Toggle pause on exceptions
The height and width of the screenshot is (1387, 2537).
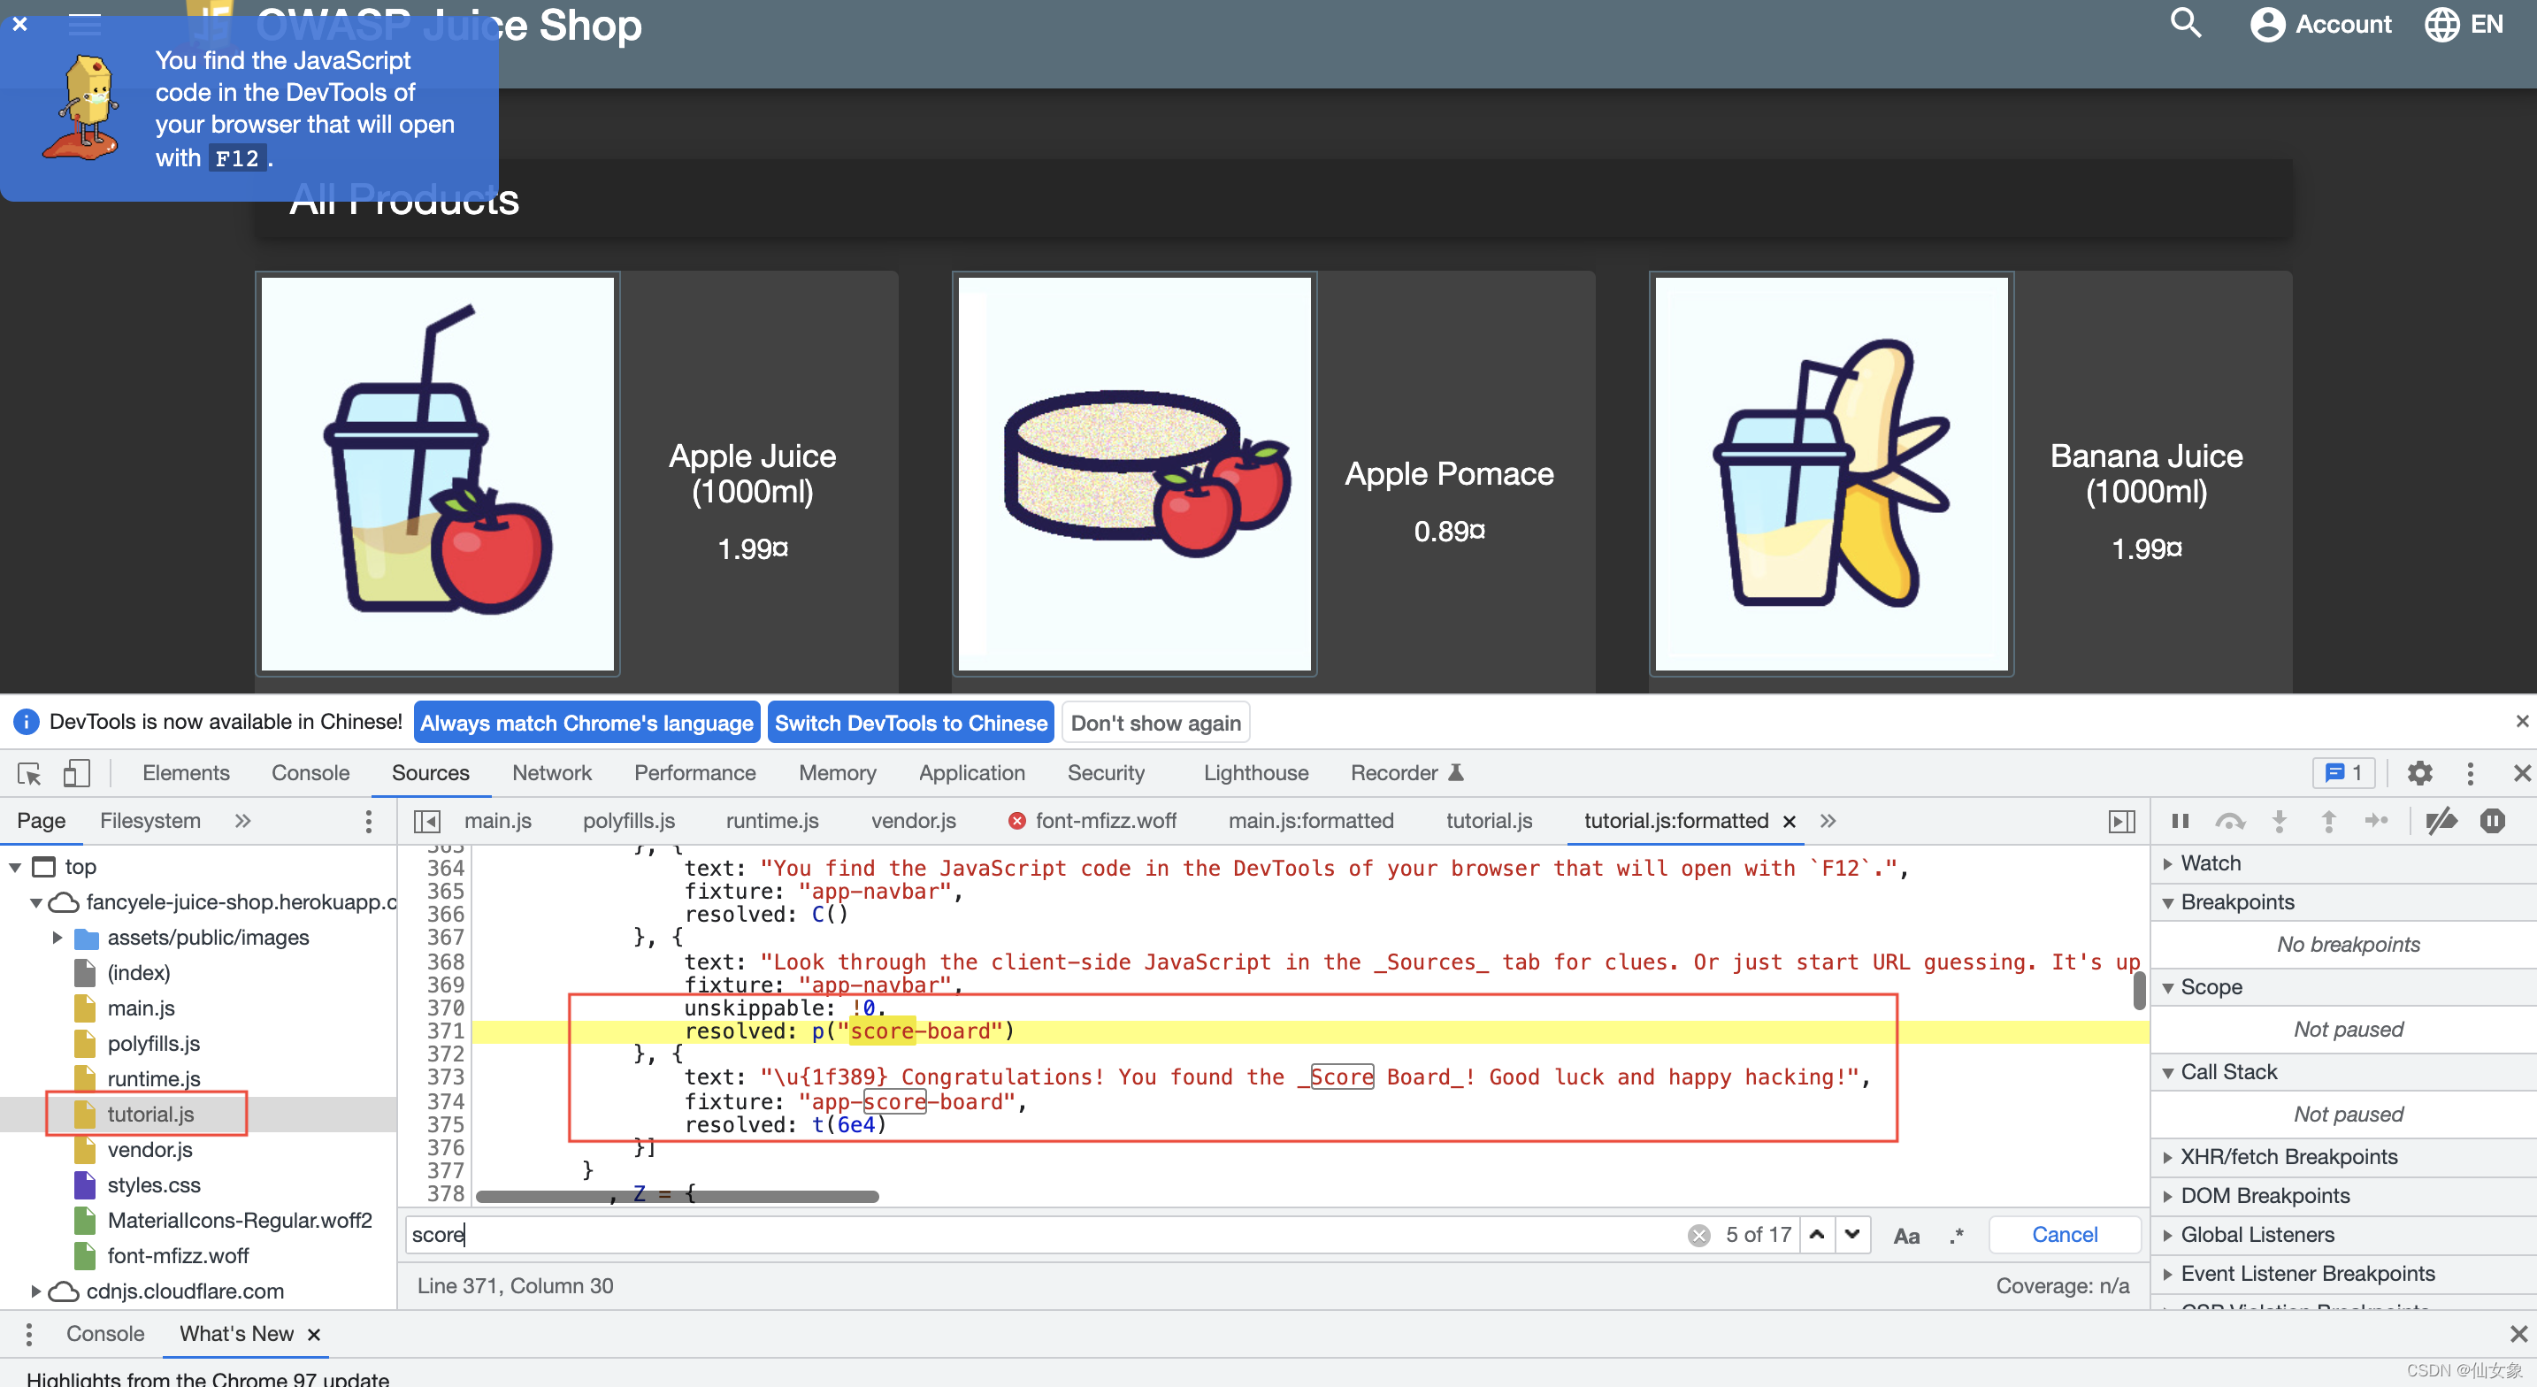[2492, 821]
